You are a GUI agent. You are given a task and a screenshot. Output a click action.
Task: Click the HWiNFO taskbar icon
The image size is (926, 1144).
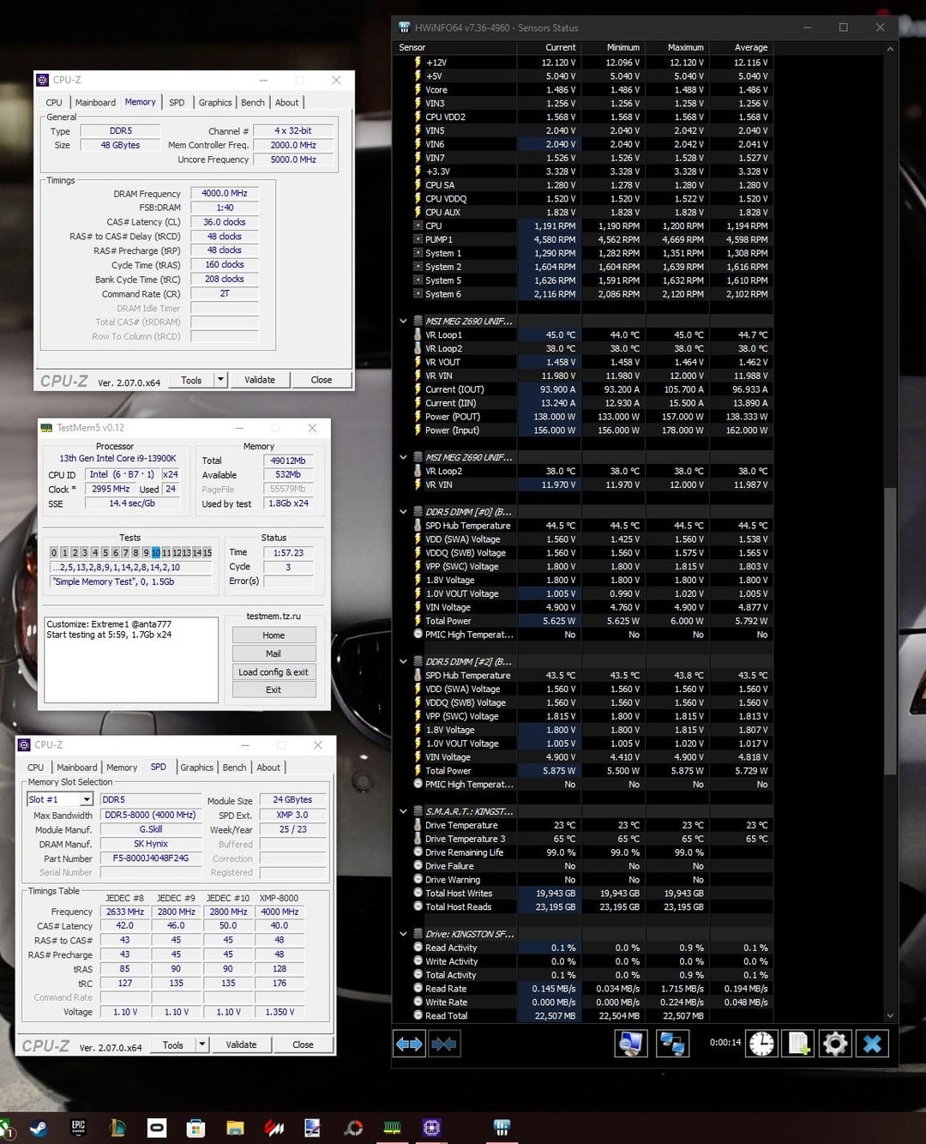(x=502, y=1128)
